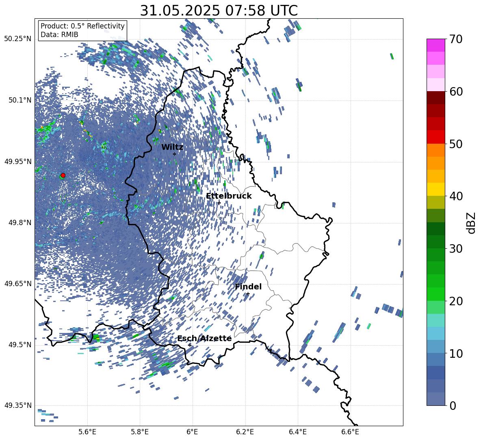Click the longitude label '5.6°E'
This screenshot has height=440, width=481.
(x=87, y=432)
